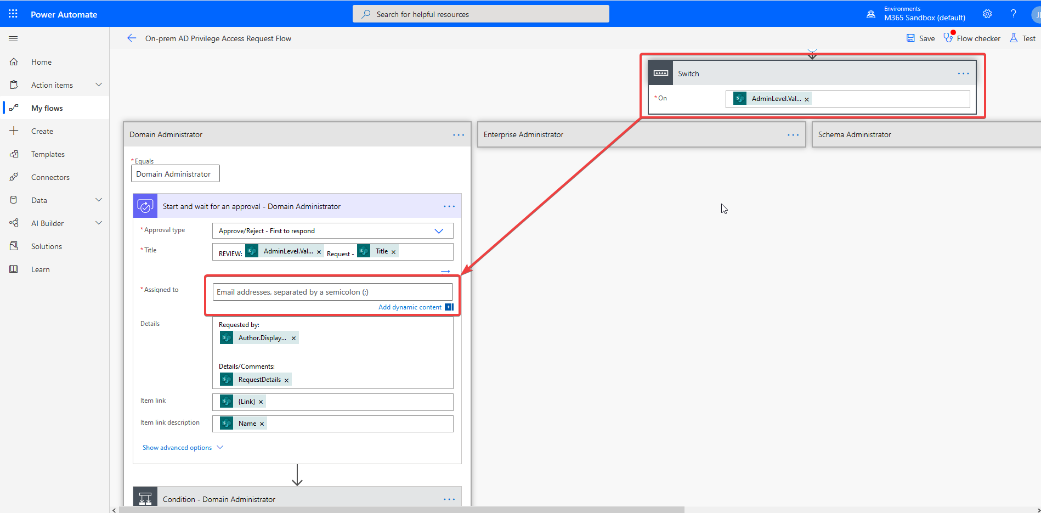Viewport: 1041px width, 513px height.
Task: Click the Assigned to email field
Action: pos(333,292)
